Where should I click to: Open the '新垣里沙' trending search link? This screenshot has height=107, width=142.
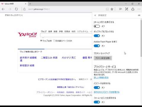(x=27, y=65)
